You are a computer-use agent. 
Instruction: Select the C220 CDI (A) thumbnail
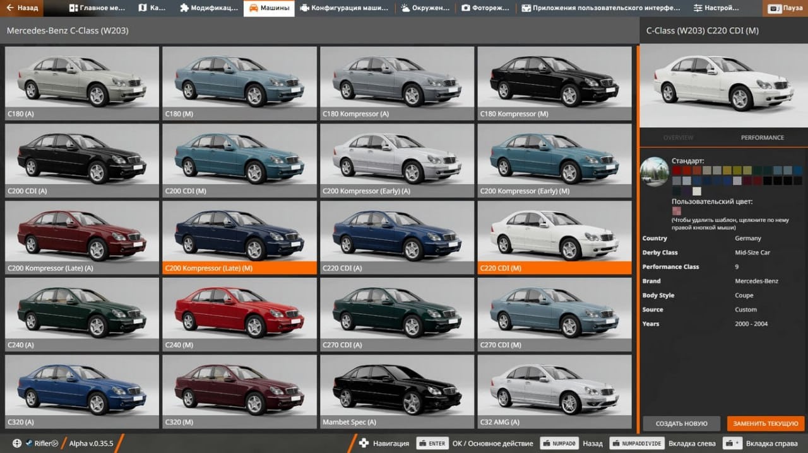coord(397,238)
